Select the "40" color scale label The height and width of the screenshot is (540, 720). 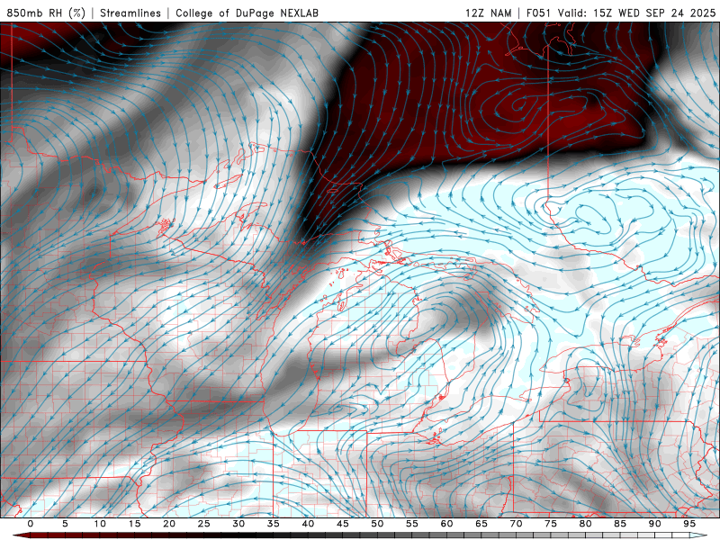pos(308,524)
